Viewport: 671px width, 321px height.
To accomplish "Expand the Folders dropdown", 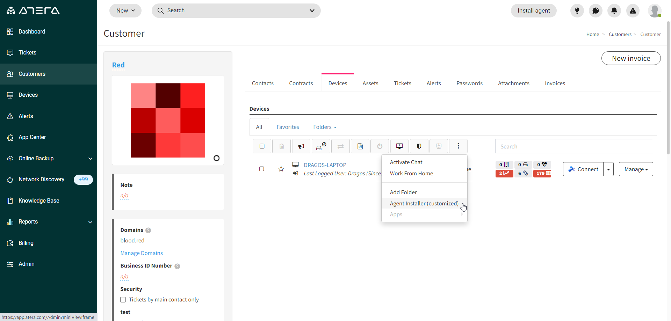I will (x=325, y=127).
